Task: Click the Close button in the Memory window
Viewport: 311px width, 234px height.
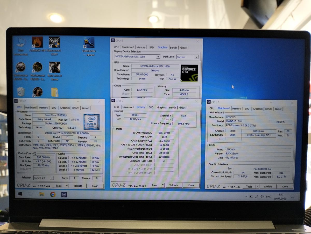Action: (x=191, y=185)
